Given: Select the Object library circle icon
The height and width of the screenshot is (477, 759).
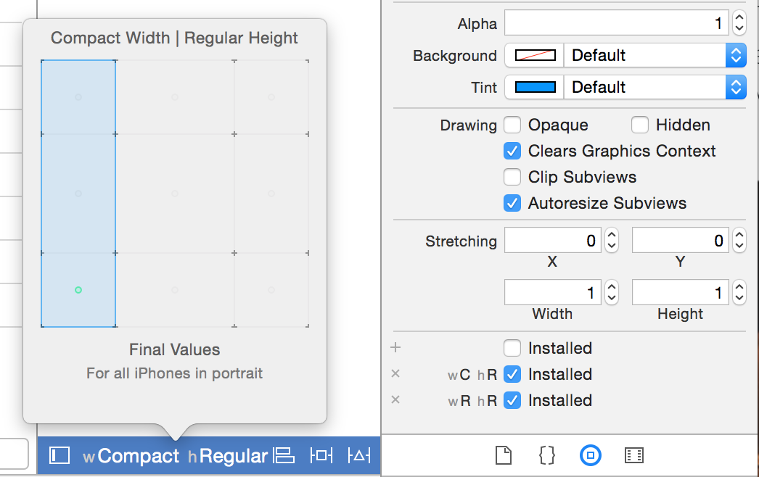Looking at the screenshot, I should pos(591,455).
